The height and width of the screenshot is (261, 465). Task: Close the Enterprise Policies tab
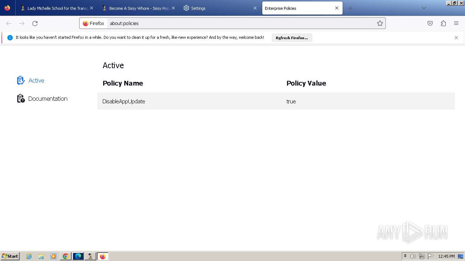tap(337, 8)
